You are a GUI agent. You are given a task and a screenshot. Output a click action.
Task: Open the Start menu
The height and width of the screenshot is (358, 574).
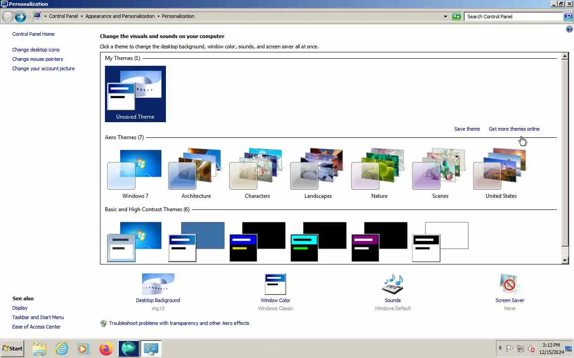pyautogui.click(x=12, y=348)
